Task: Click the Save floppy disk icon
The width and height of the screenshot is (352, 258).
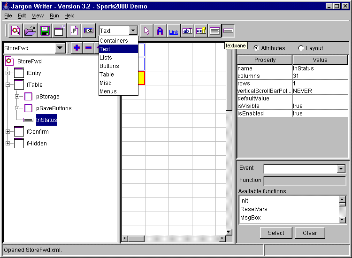Action: (x=45, y=31)
